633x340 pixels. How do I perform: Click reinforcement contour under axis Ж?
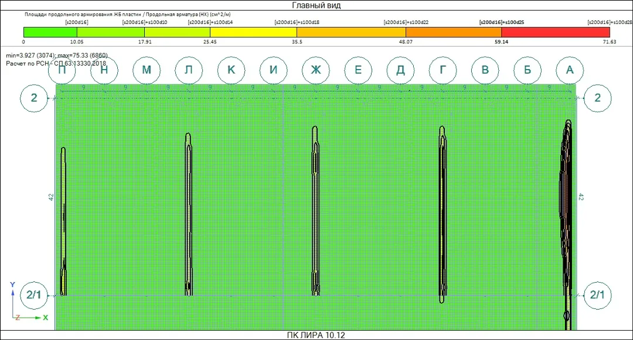[315, 211]
